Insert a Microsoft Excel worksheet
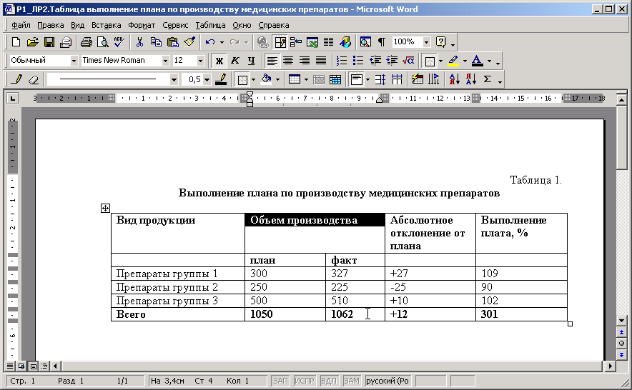Viewport: 632px width, 390px height. tap(312, 42)
